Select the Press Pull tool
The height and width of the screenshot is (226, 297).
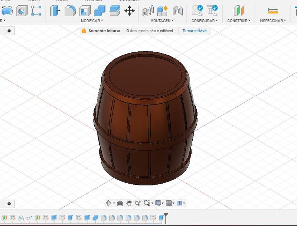(54, 11)
